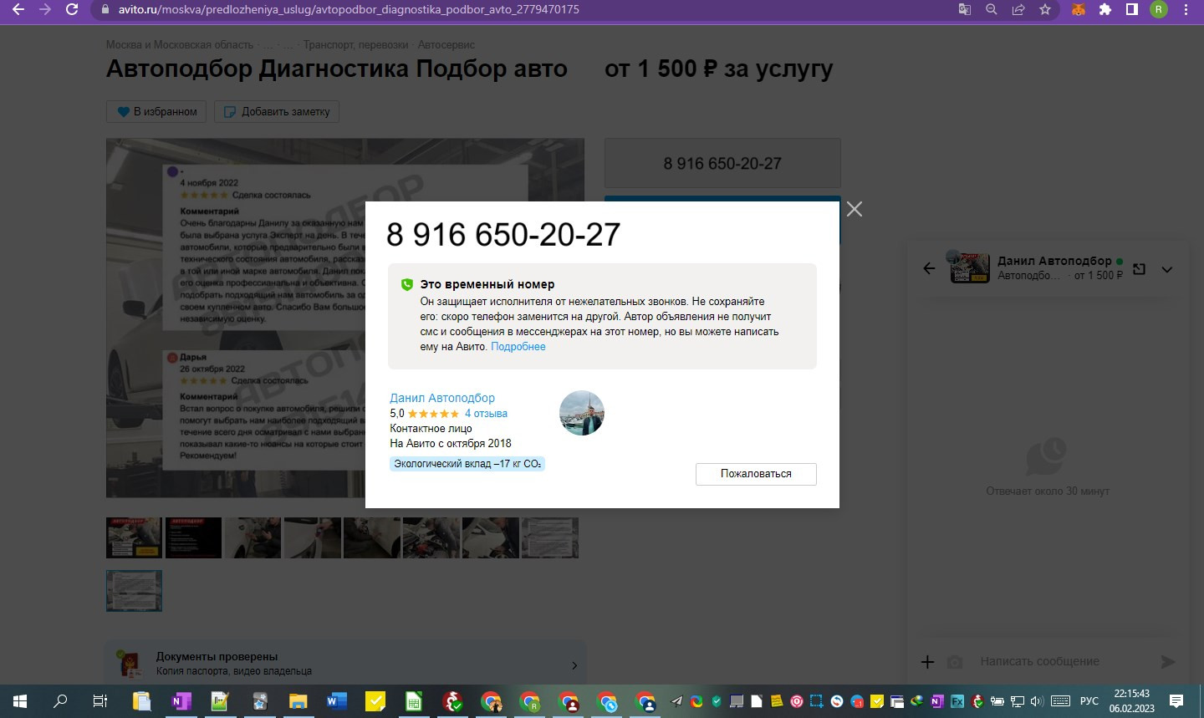Click the share page icon in address bar
This screenshot has height=718, width=1204.
(1018, 10)
